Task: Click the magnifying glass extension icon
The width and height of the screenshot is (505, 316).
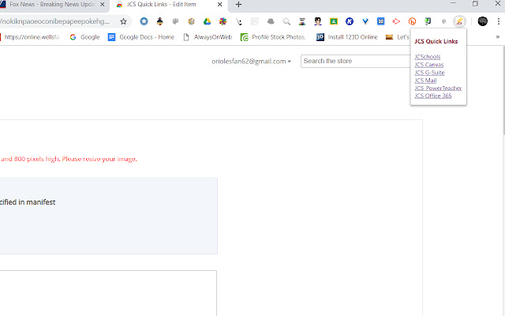Action: 286,21
